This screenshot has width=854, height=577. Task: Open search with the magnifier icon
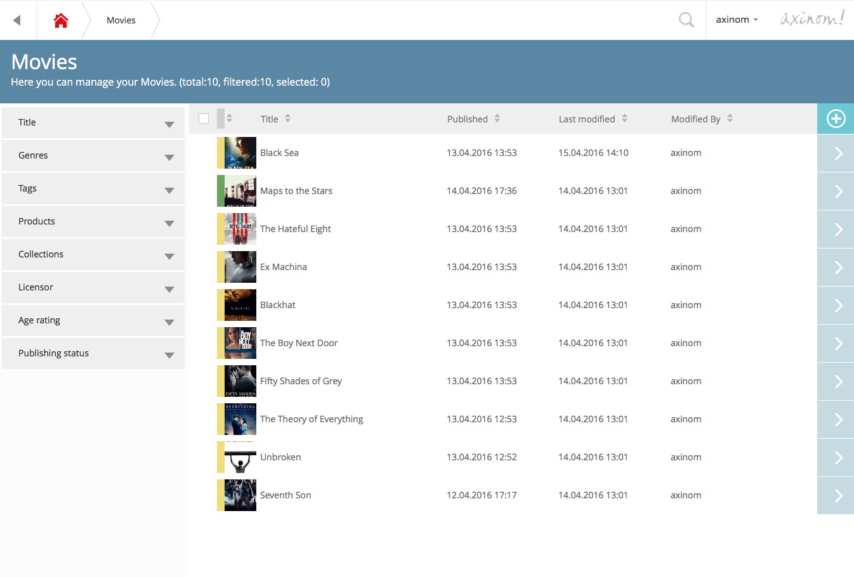[x=686, y=20]
